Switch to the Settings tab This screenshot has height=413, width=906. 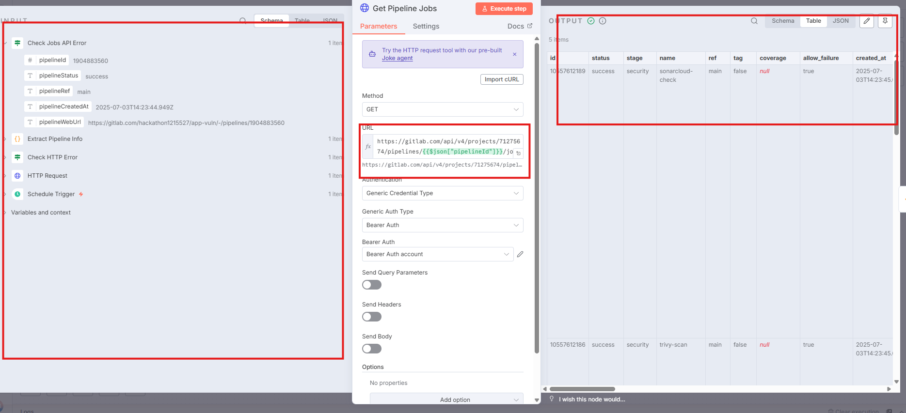click(426, 26)
